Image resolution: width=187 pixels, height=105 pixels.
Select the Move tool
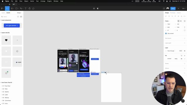pos(7,8)
